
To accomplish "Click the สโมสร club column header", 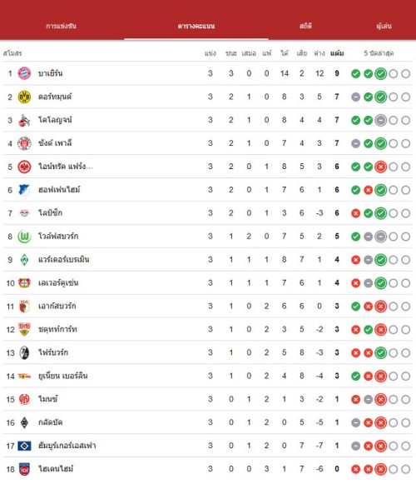I will tap(12, 53).
